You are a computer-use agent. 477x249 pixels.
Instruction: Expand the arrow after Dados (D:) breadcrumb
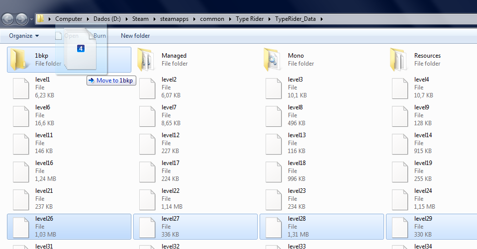click(126, 19)
